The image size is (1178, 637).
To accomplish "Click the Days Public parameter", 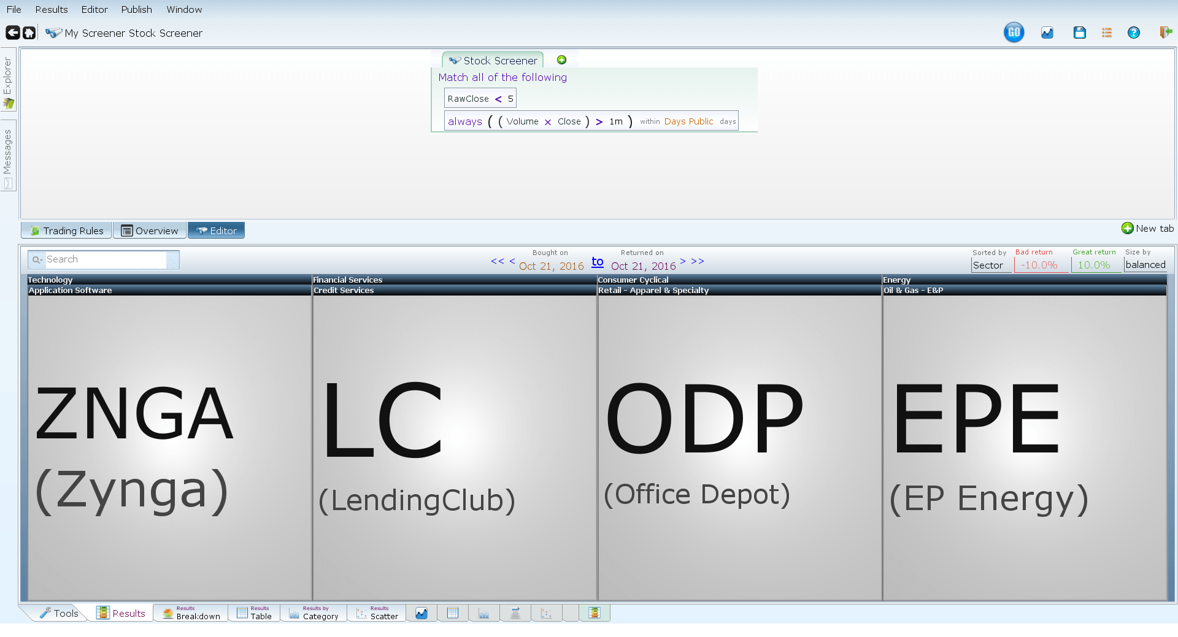I will 688,121.
